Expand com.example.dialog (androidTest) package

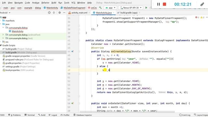(x=3, y=35)
